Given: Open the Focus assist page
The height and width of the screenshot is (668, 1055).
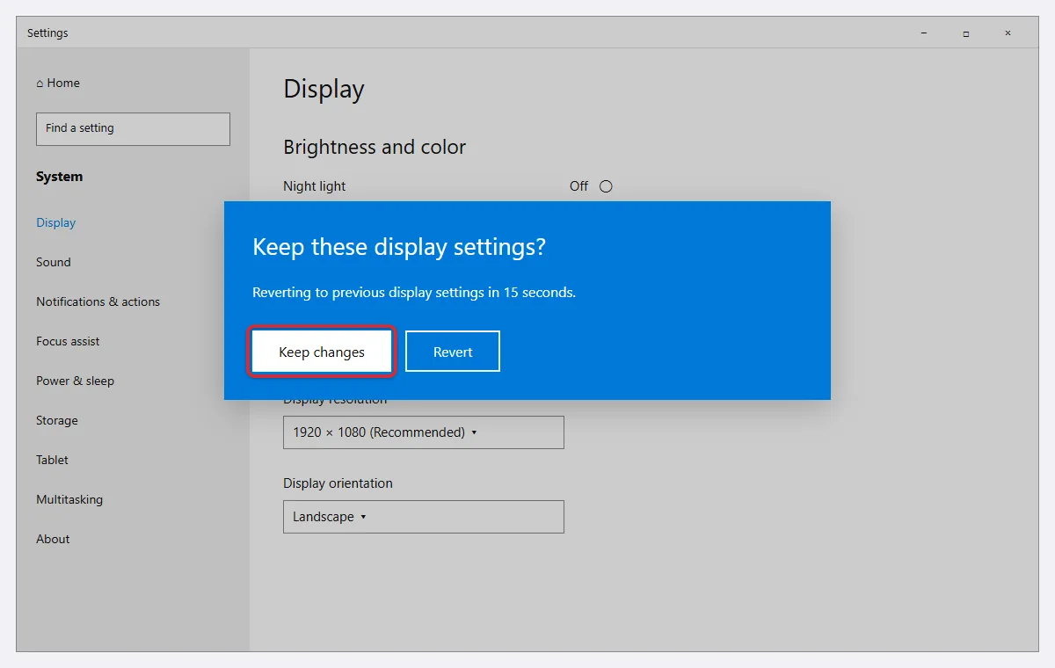Looking at the screenshot, I should coord(68,341).
